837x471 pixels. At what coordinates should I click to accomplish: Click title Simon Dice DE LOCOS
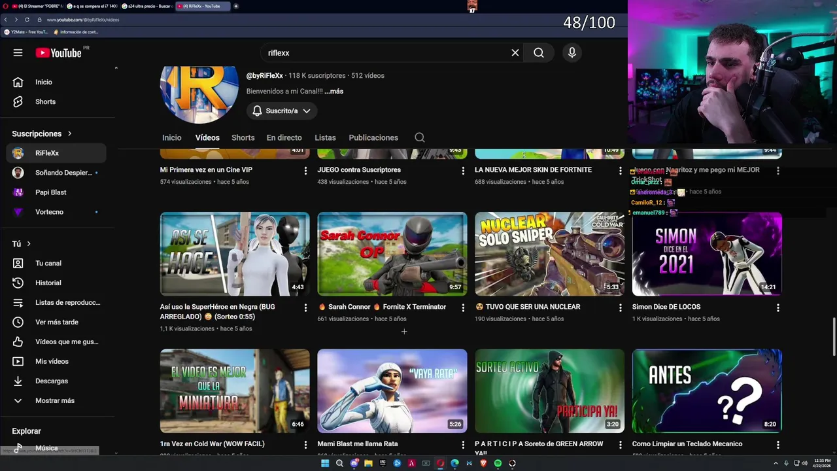point(666,307)
